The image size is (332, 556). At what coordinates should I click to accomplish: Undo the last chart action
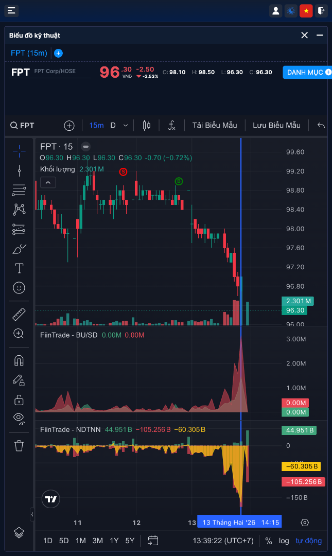321,125
